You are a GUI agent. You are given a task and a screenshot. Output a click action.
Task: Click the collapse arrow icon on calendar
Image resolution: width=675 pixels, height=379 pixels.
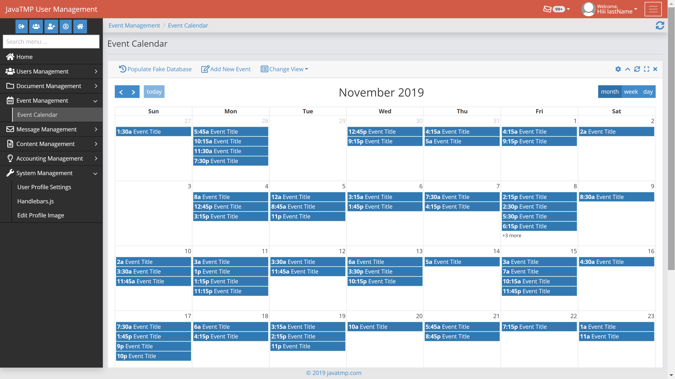tap(628, 69)
